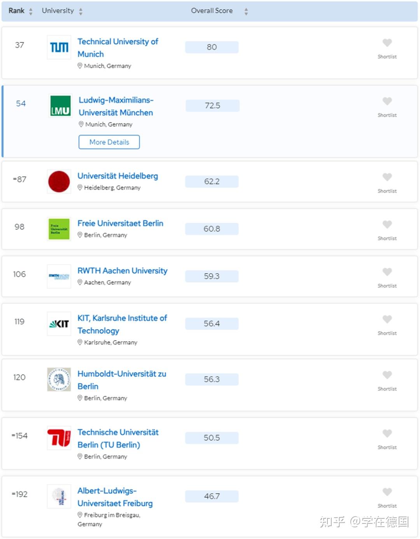The image size is (420, 539).
Task: Click the Overall Score column header
Action: point(212,11)
